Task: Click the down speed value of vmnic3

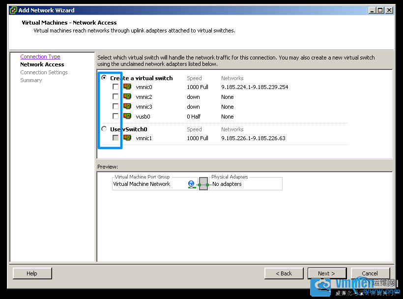Action: [193, 107]
